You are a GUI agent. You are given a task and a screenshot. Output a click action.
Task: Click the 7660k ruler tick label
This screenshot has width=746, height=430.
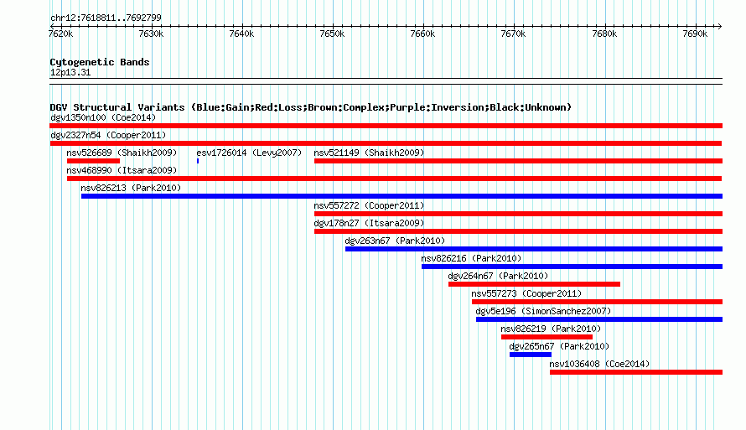tap(422, 34)
